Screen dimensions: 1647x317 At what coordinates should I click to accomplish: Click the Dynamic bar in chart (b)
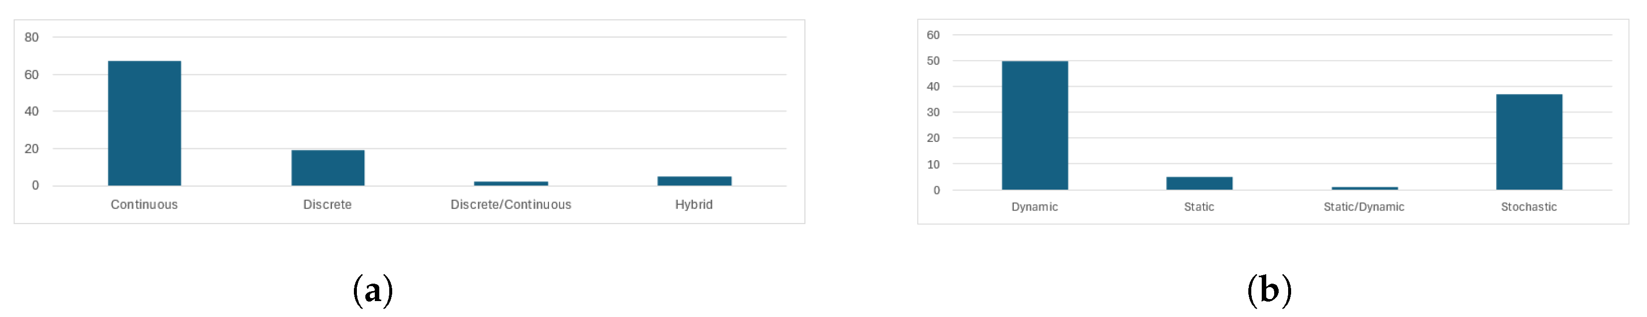1034,125
